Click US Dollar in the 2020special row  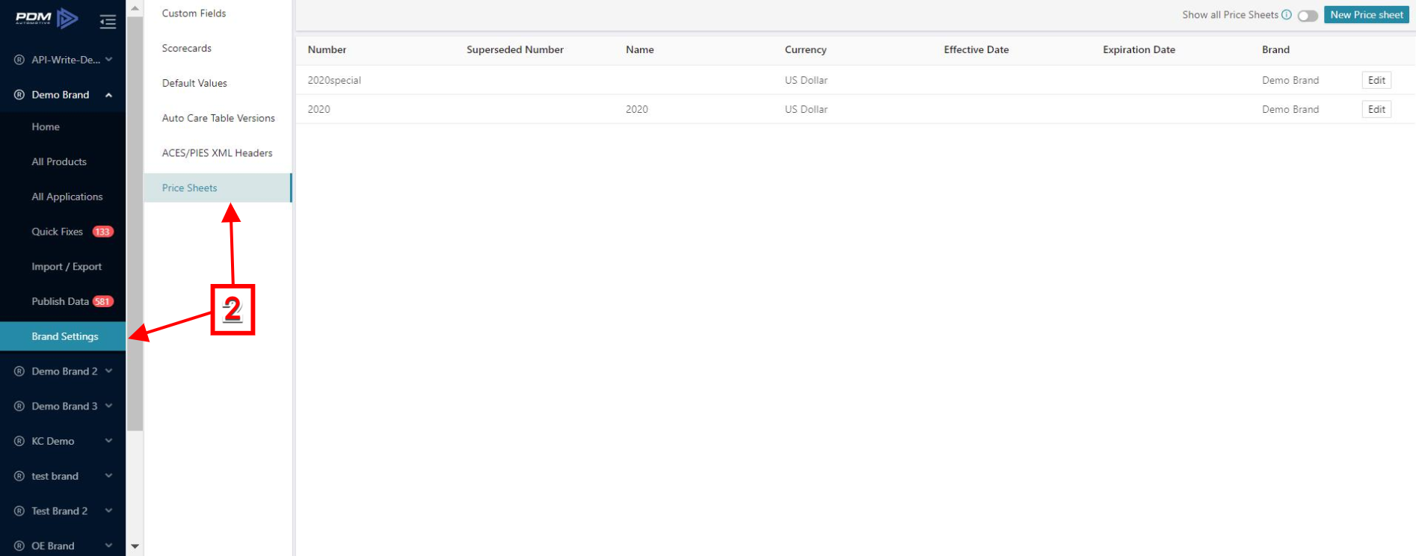(x=806, y=81)
